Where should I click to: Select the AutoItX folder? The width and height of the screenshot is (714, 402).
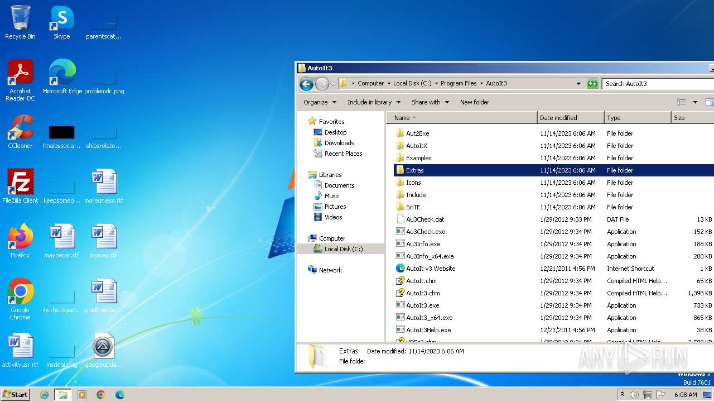pyautogui.click(x=416, y=146)
